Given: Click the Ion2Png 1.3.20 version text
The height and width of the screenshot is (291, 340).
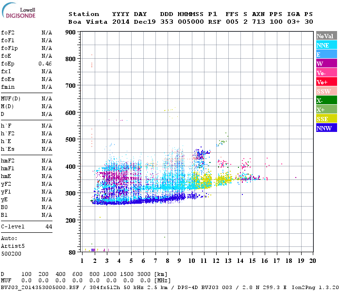Looking at the screenshot, I should coord(315,288).
